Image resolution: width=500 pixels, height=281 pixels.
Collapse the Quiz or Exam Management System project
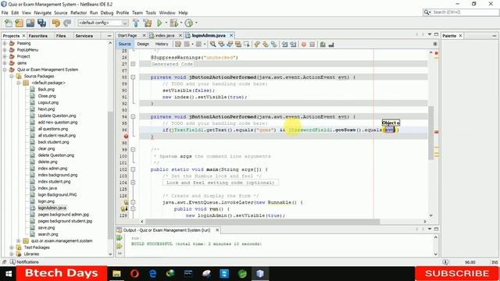[5, 69]
